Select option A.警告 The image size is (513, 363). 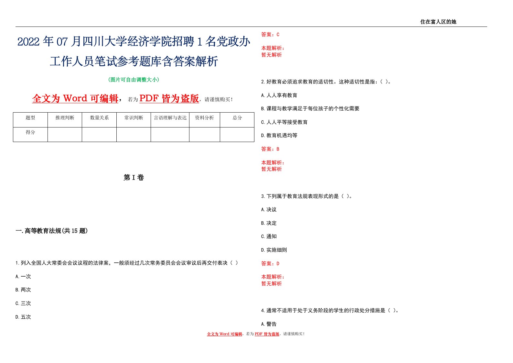tap(269, 324)
